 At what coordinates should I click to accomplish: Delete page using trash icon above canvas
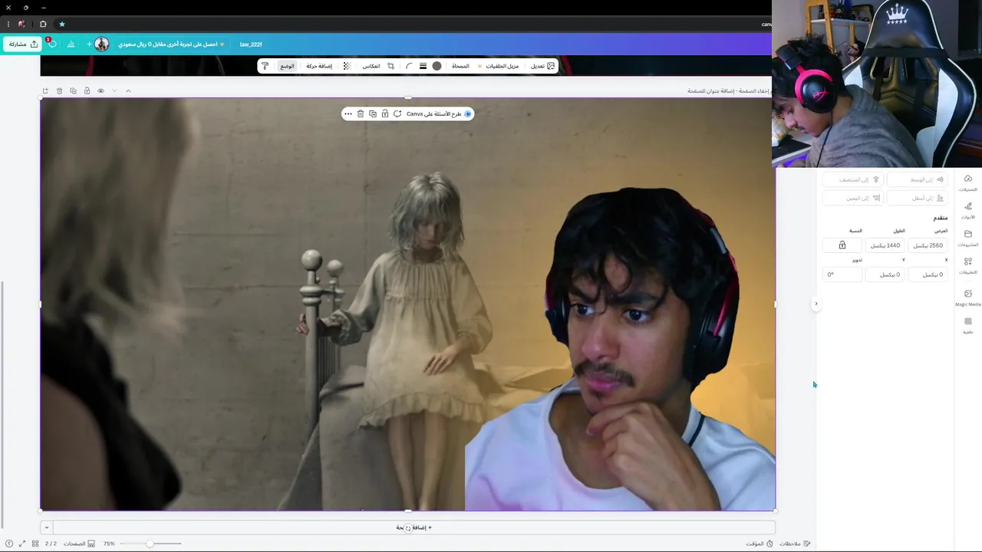coord(59,90)
